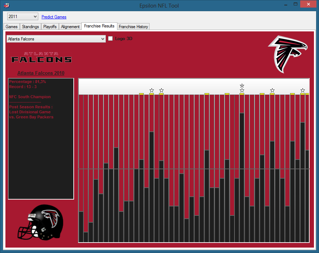This screenshot has width=319, height=253.
Task: Click the tallest bar in the chart
Action: pyautogui.click(x=242, y=177)
